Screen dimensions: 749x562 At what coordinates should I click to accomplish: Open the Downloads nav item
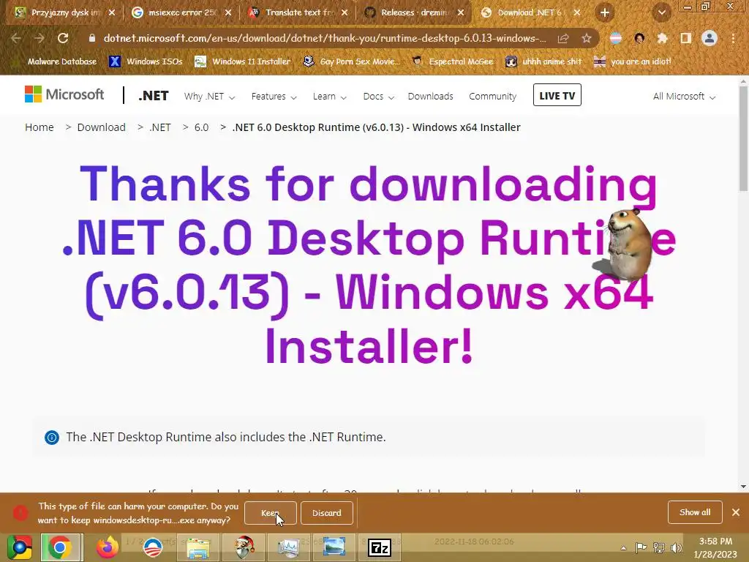point(430,96)
